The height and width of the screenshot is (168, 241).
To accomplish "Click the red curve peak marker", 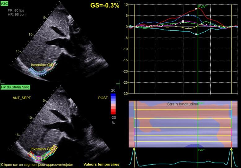I will point(196,9).
